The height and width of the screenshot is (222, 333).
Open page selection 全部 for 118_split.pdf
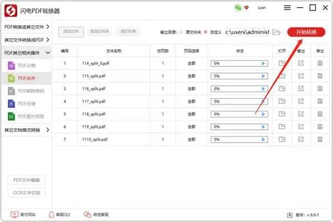pyautogui.click(x=191, y=114)
